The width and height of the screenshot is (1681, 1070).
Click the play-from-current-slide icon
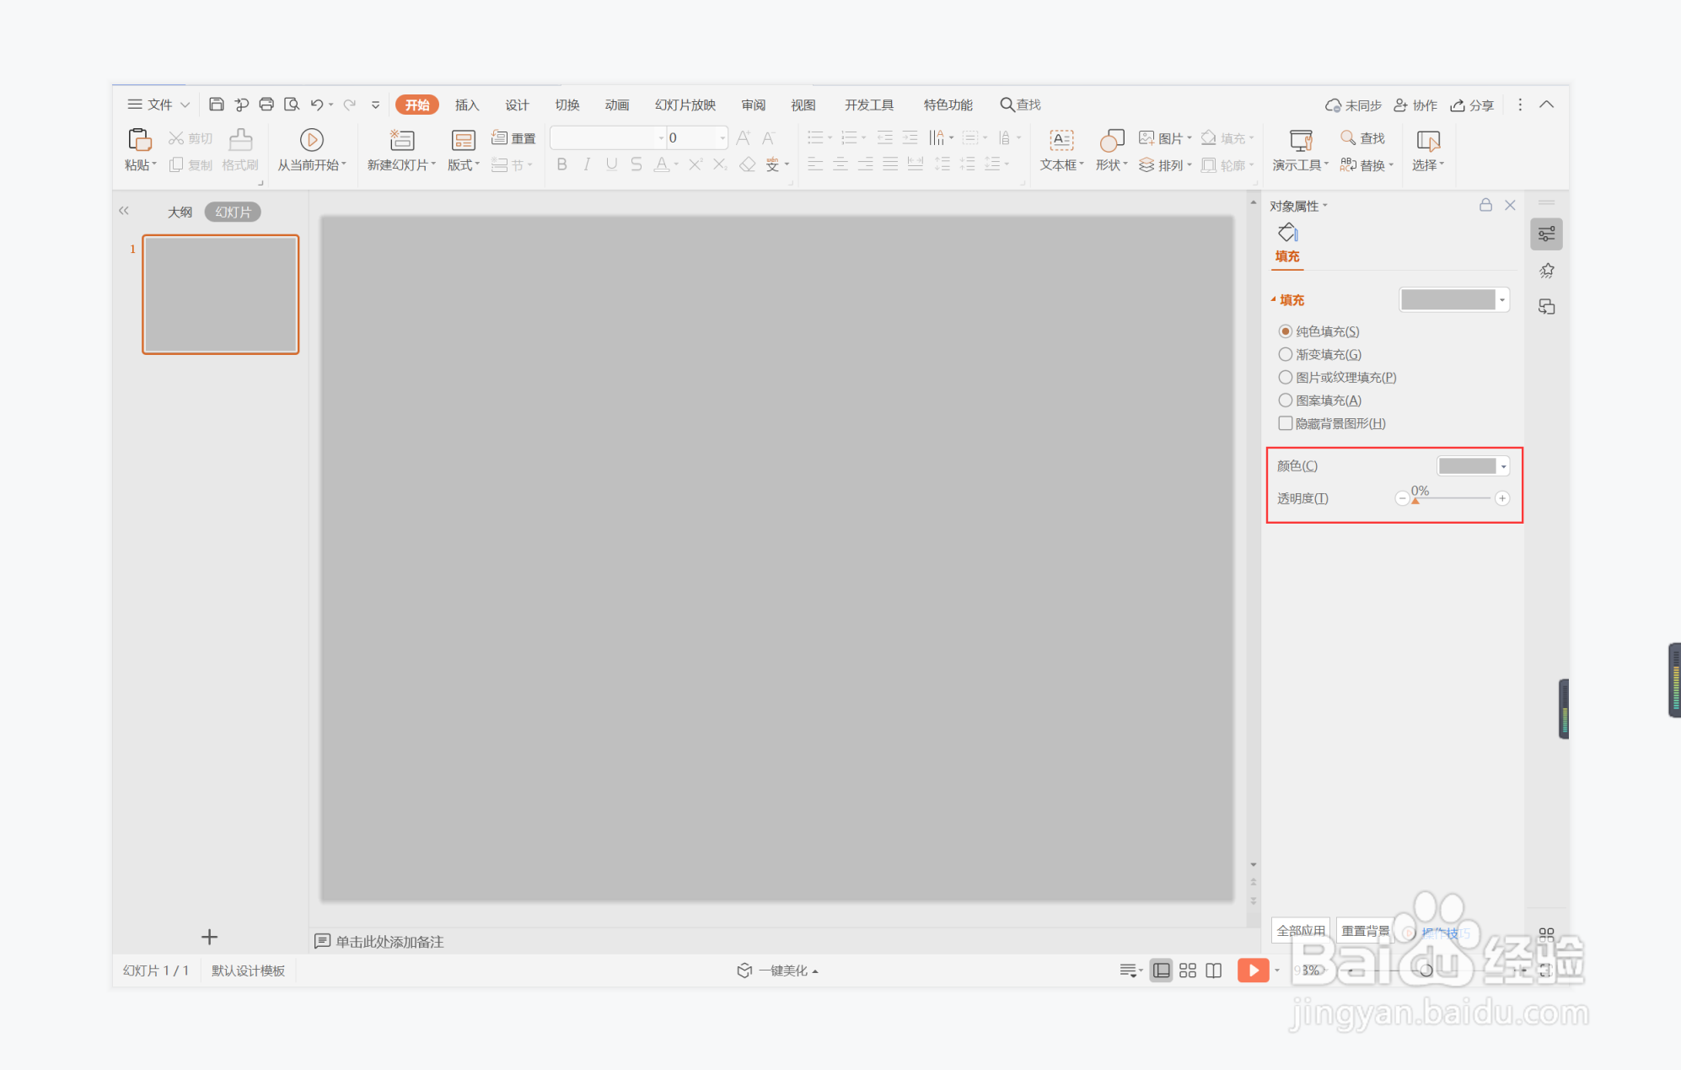tap(311, 140)
